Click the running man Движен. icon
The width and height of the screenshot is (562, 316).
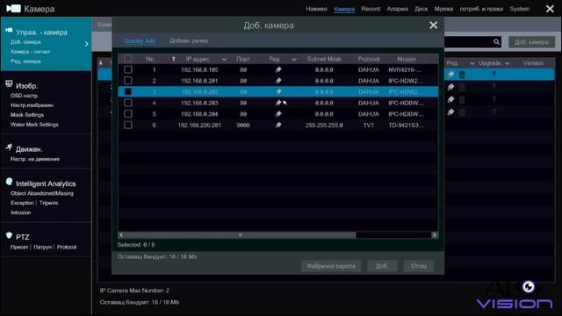coord(9,147)
